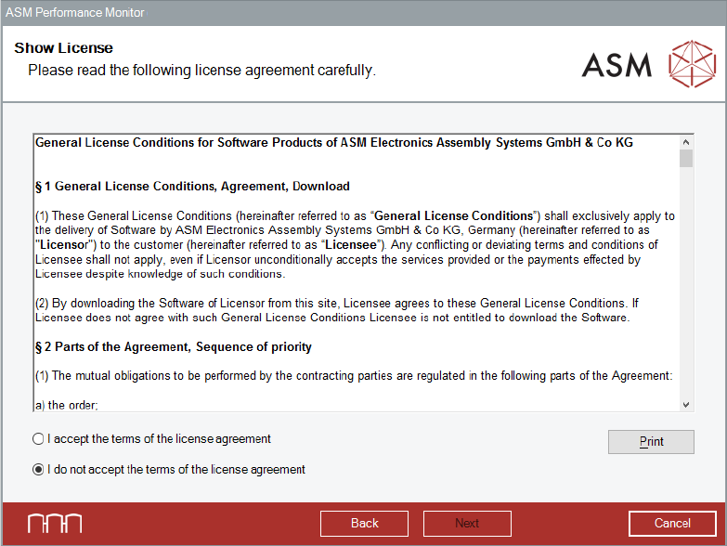Viewport: 727px width, 546px height.
Task: Click the bold license title line at top
Action: pos(333,143)
